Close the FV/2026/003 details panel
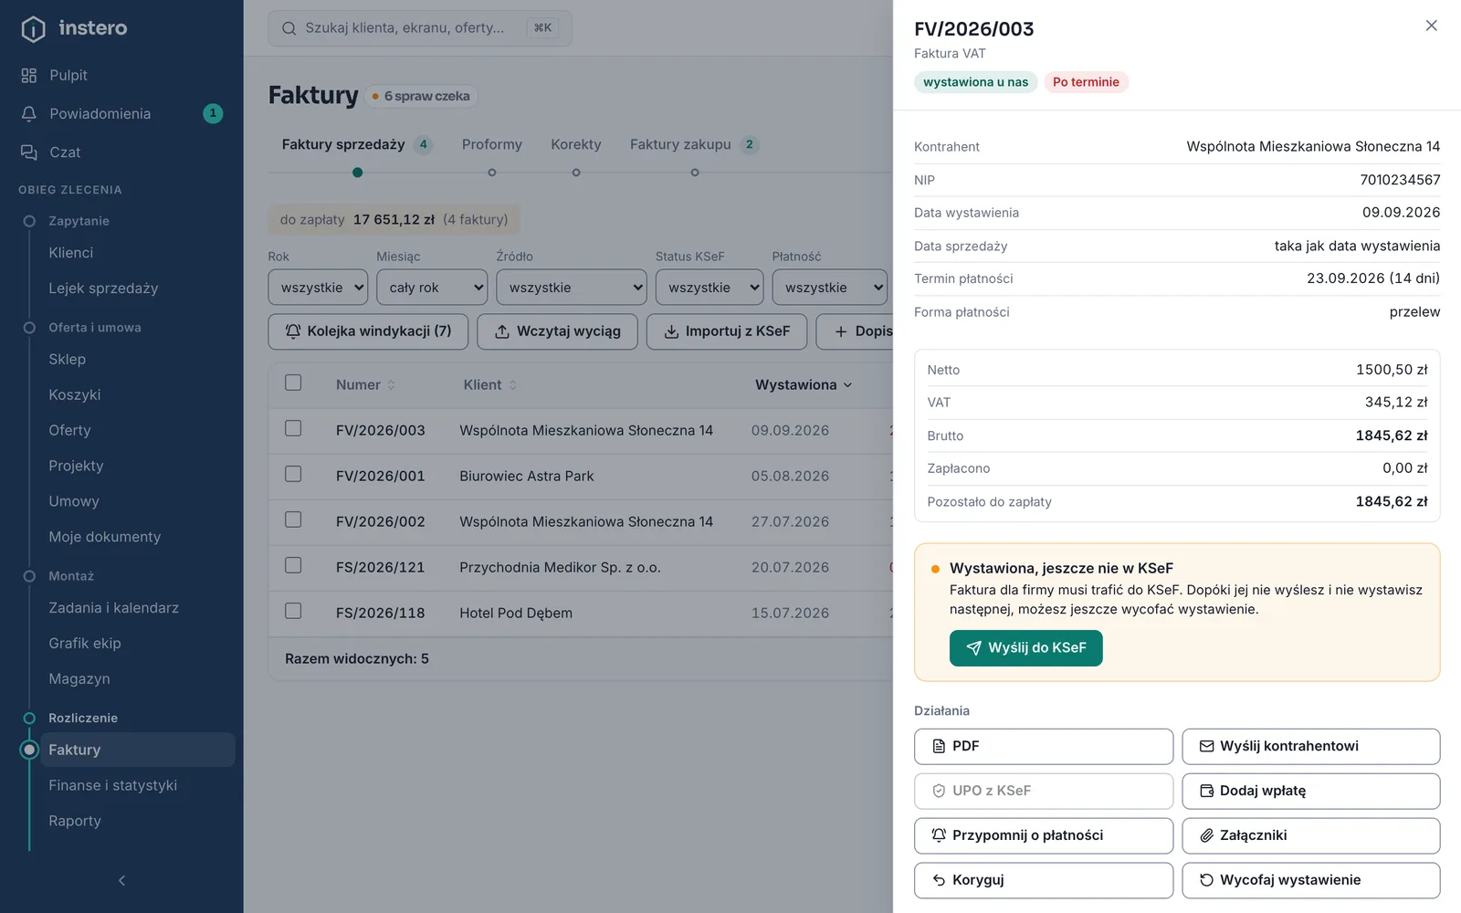The width and height of the screenshot is (1461, 913). 1431,26
